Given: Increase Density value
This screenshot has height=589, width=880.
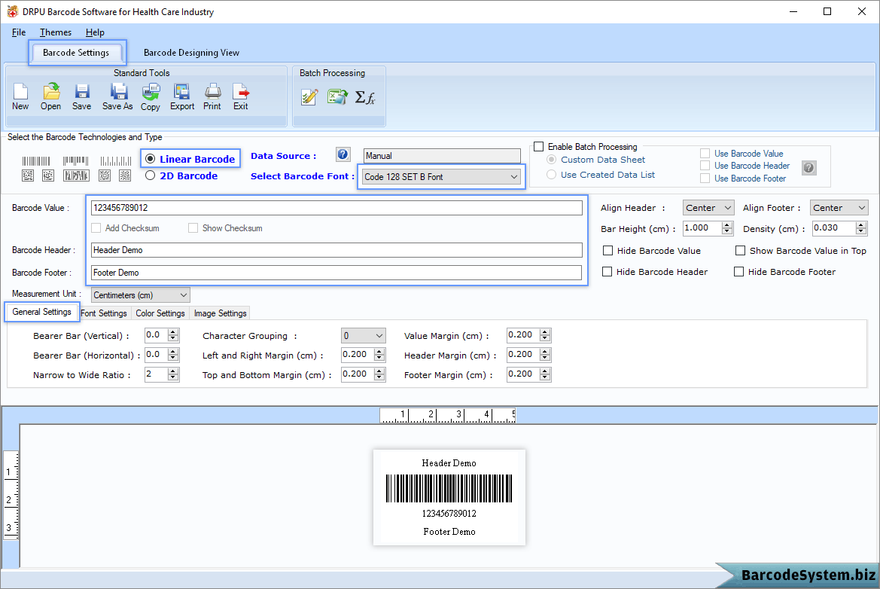Looking at the screenshot, I should click(x=861, y=224).
